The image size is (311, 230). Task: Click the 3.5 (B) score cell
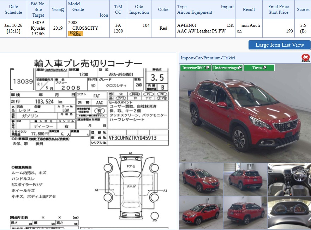(303, 28)
